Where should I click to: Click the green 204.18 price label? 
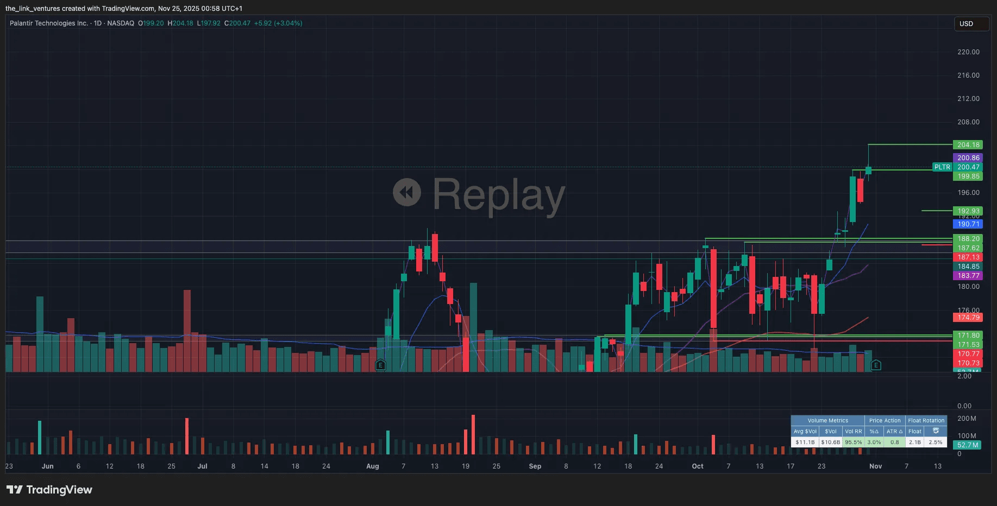[x=968, y=145]
